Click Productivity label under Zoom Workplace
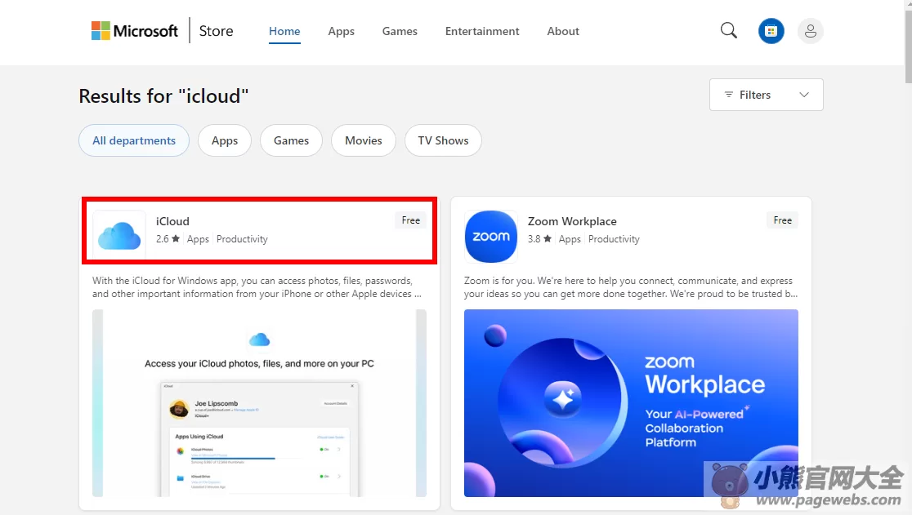The image size is (912, 515). click(614, 238)
